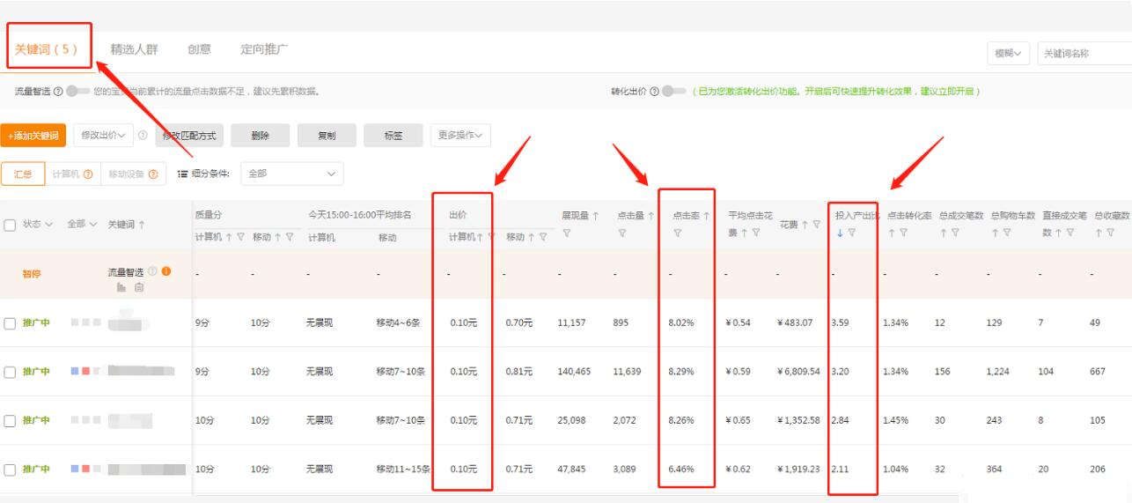Open the 总收藏数 filter funnel
This screenshot has width=1132, height=503.
click(x=1109, y=233)
